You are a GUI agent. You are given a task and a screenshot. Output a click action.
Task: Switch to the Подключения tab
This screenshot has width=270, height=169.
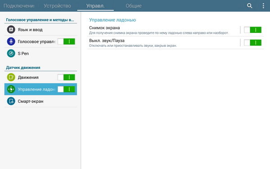point(19,6)
